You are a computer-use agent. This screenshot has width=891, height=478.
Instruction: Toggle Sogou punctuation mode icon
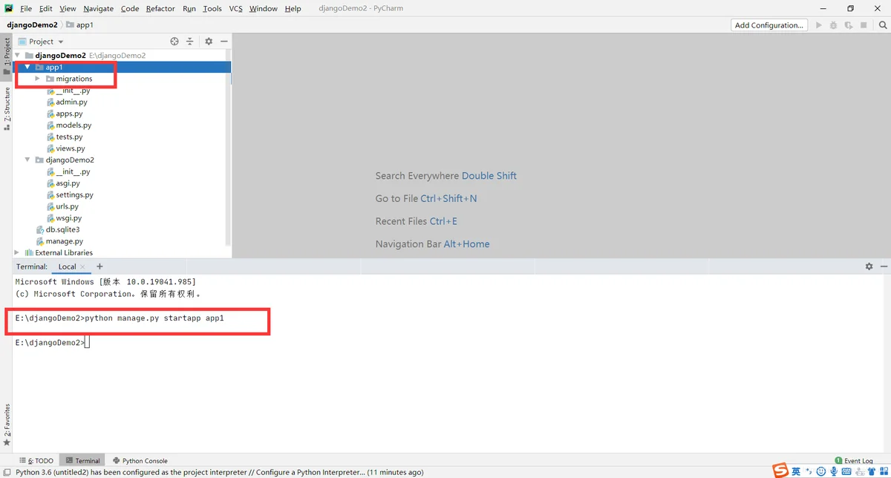[808, 471]
